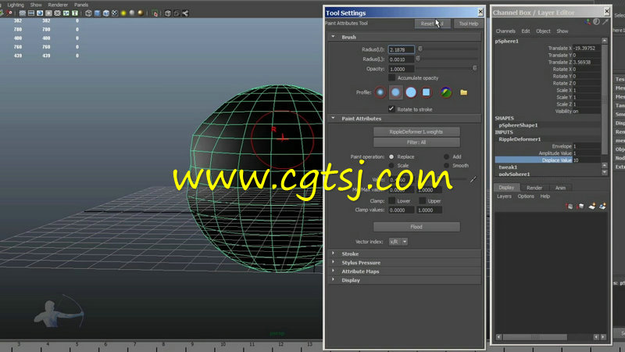This screenshot has height=352, width=625.
Task: Toggle wireframe display cube in viewport toolbar
Action: click(88, 13)
